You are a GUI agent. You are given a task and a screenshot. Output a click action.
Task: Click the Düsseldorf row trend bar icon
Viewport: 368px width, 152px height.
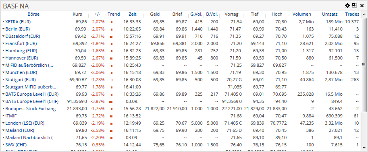coord(112,37)
